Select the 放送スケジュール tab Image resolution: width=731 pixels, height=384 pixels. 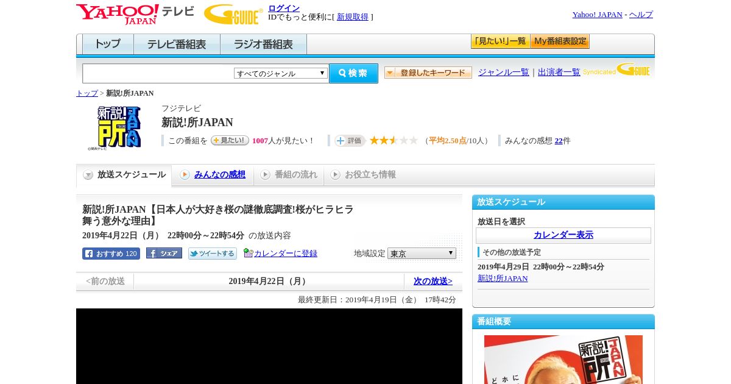click(x=124, y=175)
